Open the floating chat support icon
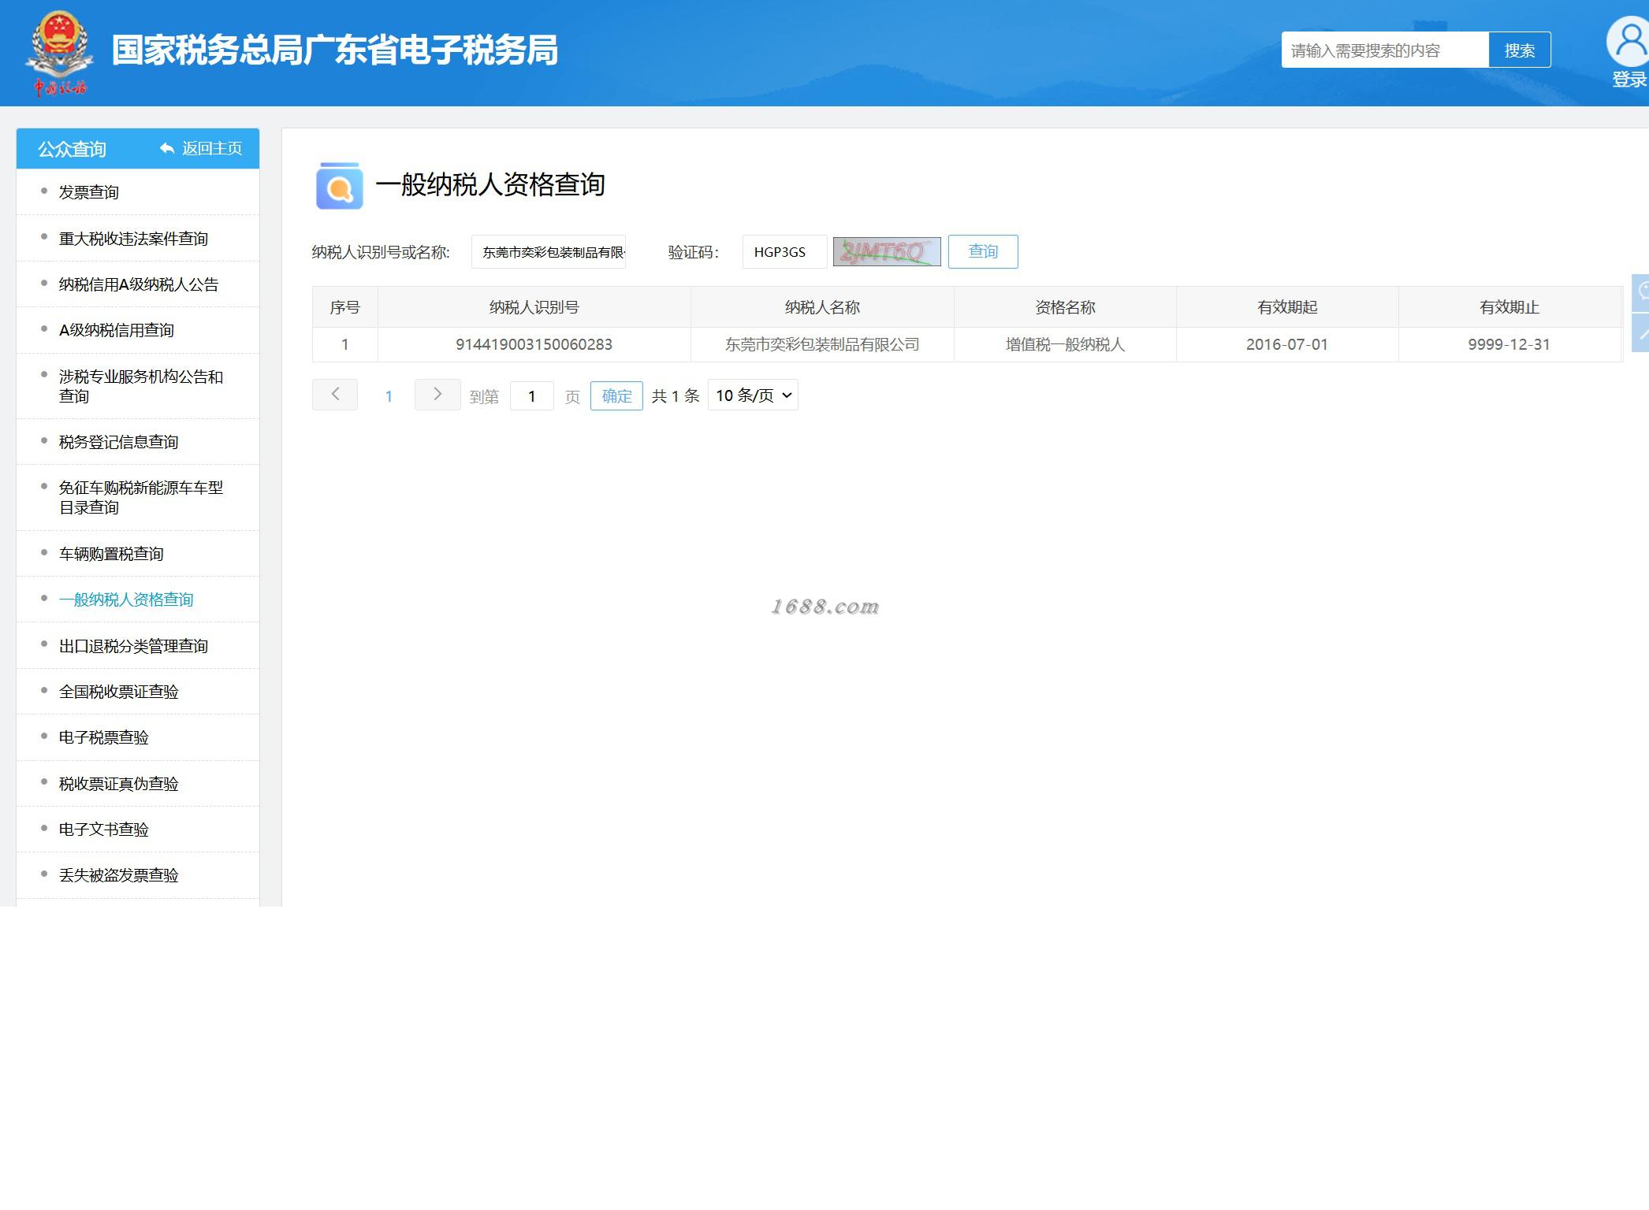The width and height of the screenshot is (1649, 1210). [x=1641, y=291]
